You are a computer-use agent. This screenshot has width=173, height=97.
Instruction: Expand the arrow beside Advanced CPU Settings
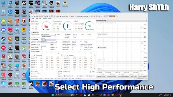click(x=89, y=16)
